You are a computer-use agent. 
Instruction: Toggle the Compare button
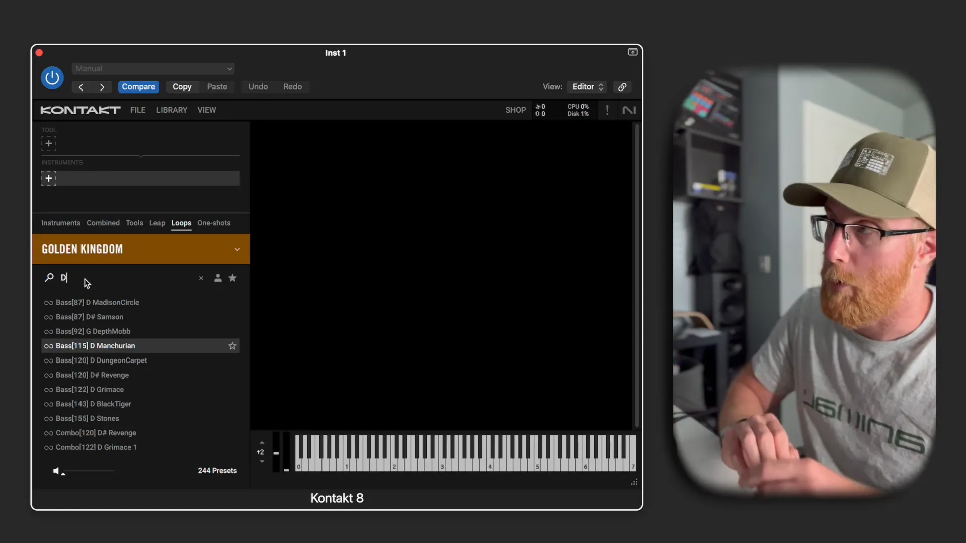pyautogui.click(x=138, y=87)
